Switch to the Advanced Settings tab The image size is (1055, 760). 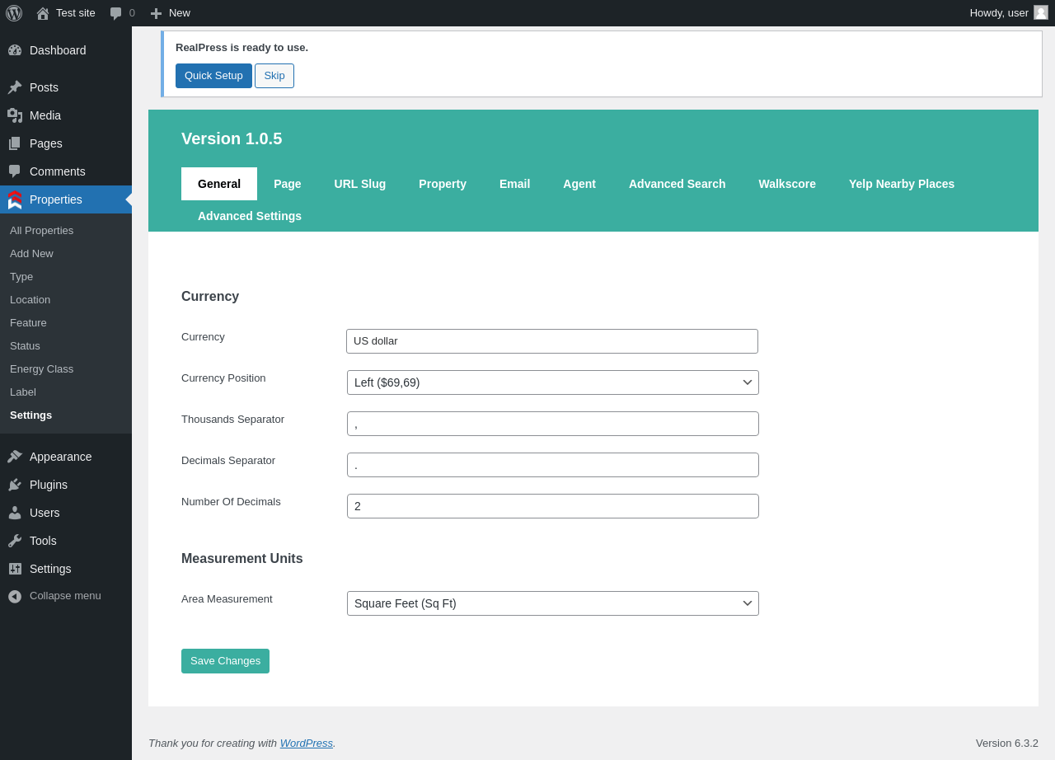point(250,216)
